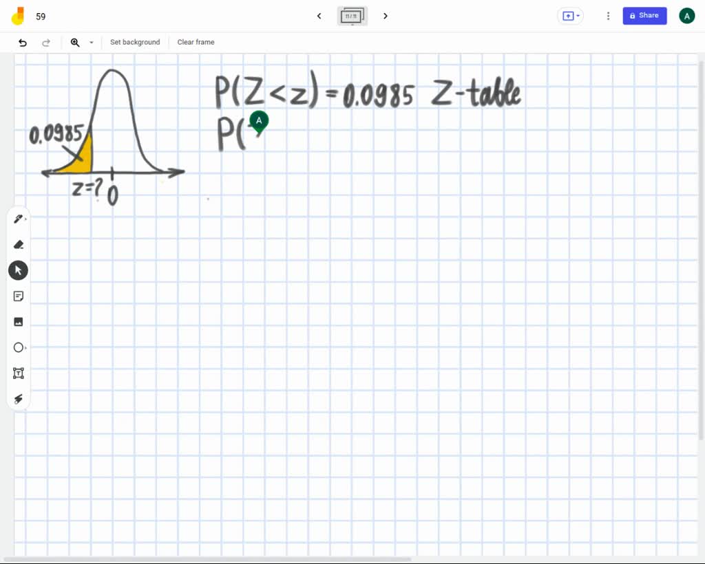The height and width of the screenshot is (564, 705).
Task: Select the Pen tool
Action: coord(18,218)
